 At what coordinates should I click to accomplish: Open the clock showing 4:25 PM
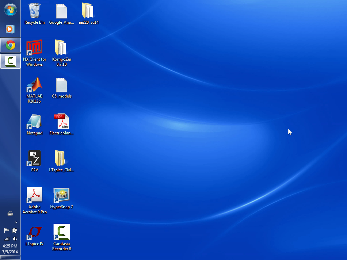[10, 249]
